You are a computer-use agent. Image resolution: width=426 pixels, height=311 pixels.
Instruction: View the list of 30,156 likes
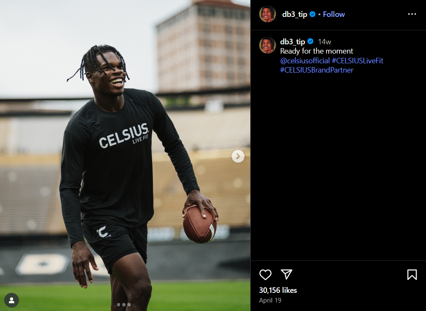278,290
